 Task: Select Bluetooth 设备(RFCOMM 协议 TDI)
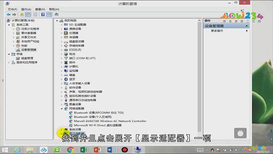pos(99,113)
